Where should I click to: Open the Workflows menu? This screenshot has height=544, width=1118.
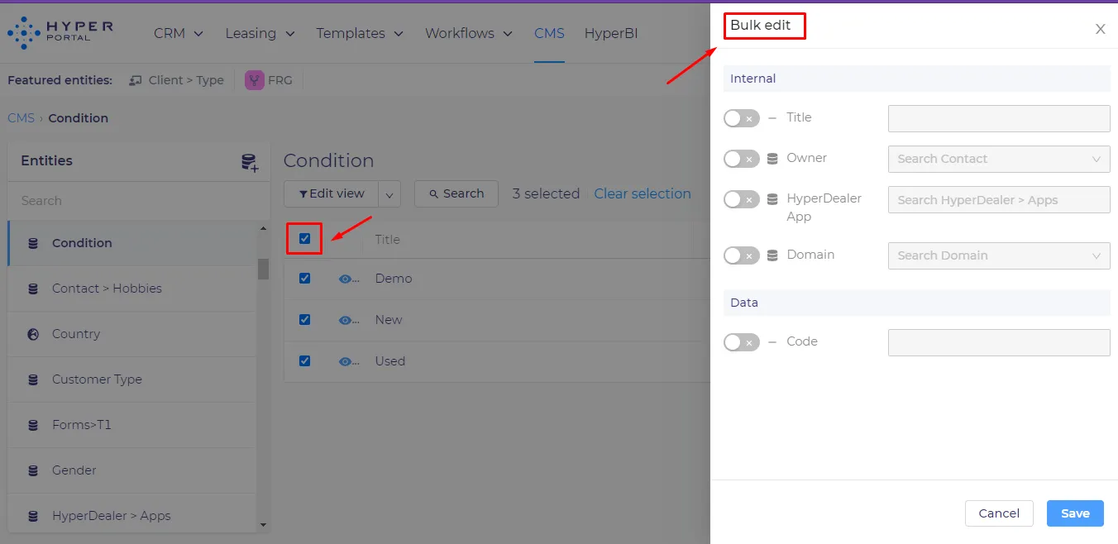[x=469, y=33]
